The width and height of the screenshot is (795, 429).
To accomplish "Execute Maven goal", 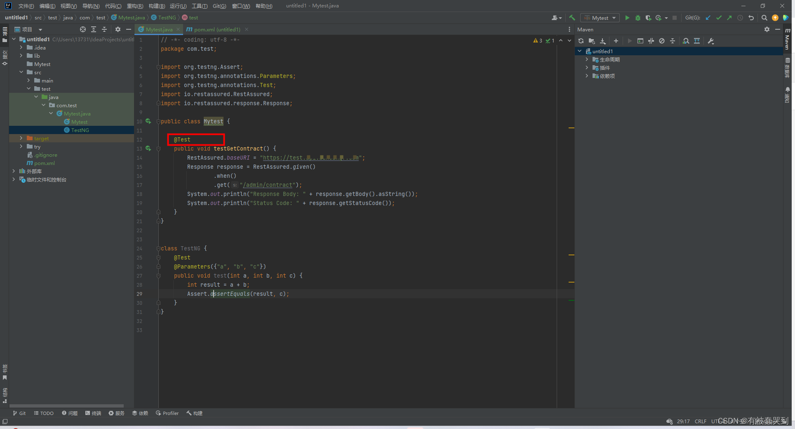I will click(x=640, y=41).
